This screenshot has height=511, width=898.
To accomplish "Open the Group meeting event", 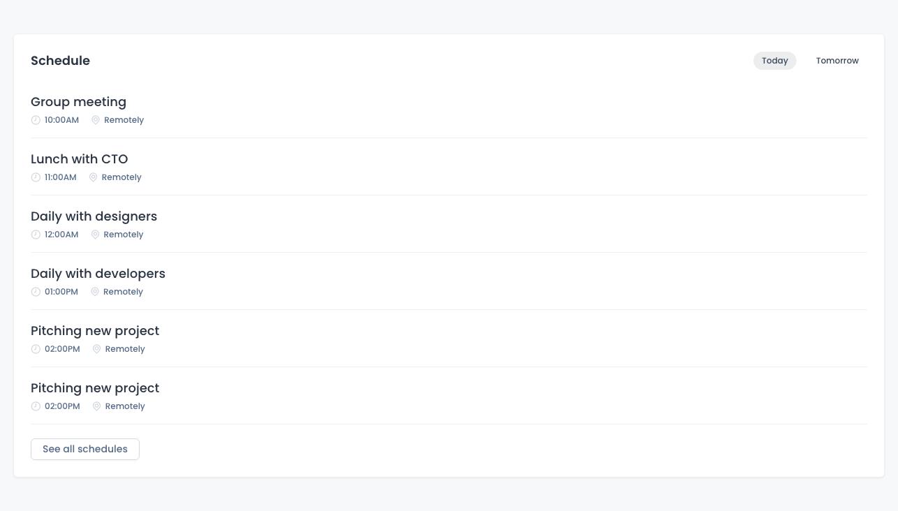I will pyautogui.click(x=78, y=102).
